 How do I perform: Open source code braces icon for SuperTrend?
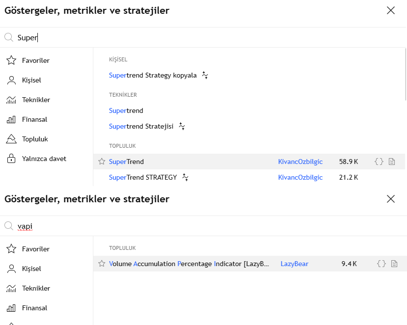point(379,162)
